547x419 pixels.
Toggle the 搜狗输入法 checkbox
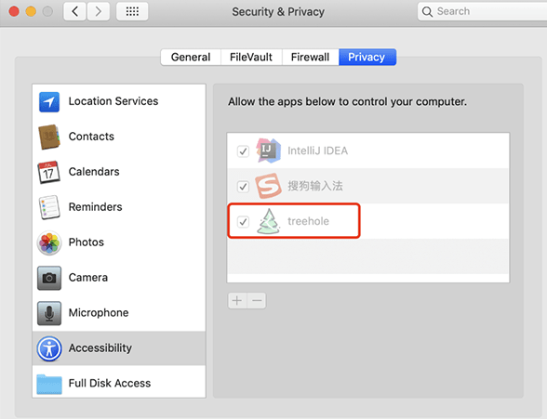243,187
